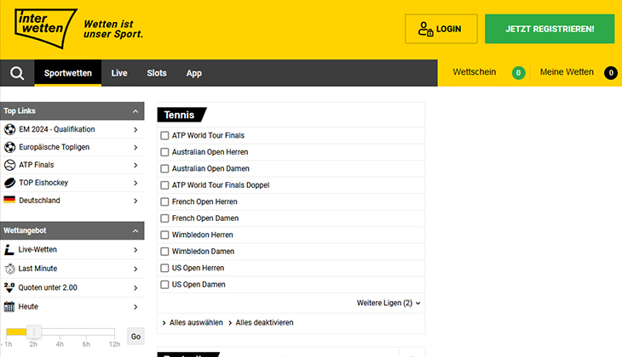The width and height of the screenshot is (622, 357).
Task: Expand Heute row arrow
Action: click(135, 307)
